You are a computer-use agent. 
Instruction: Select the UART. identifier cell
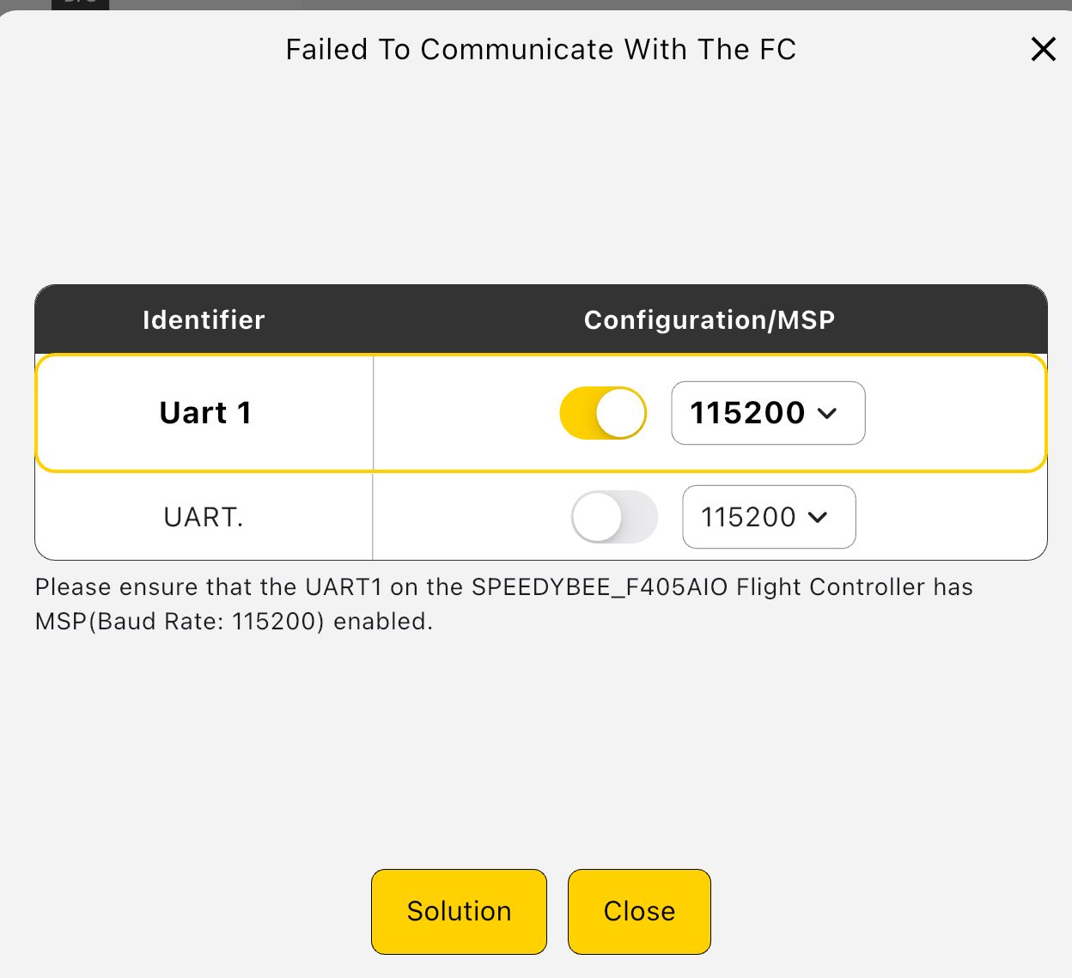pos(204,517)
